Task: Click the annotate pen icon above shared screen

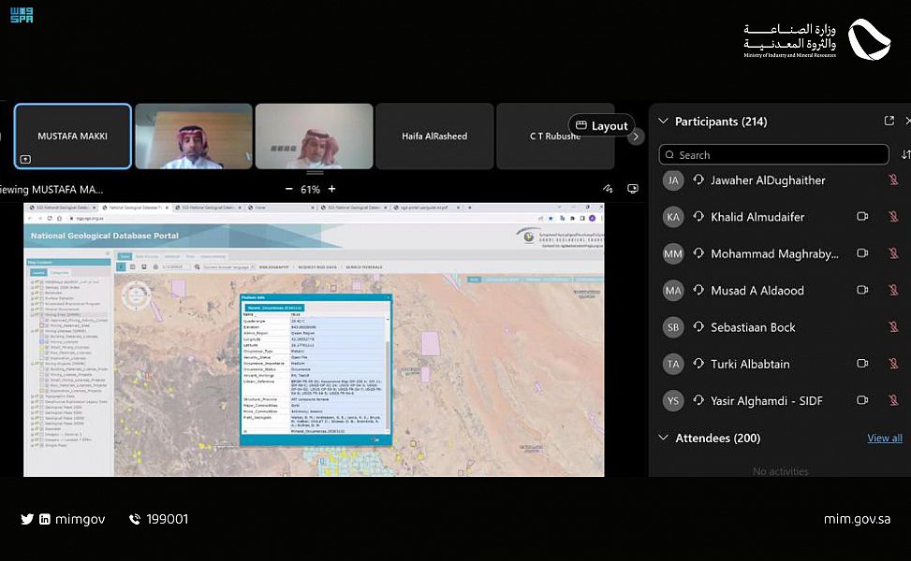Action: coord(608,189)
